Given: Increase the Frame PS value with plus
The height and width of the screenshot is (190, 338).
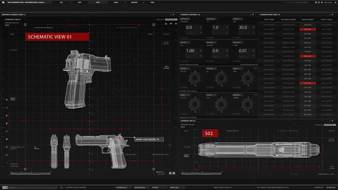Looking at the screenshot, I should [254, 27].
